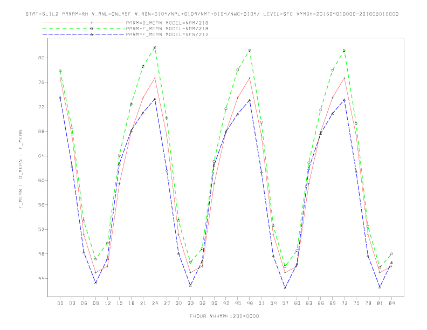
Task: Click x-axis tick label 54
Action: [x=273, y=303]
